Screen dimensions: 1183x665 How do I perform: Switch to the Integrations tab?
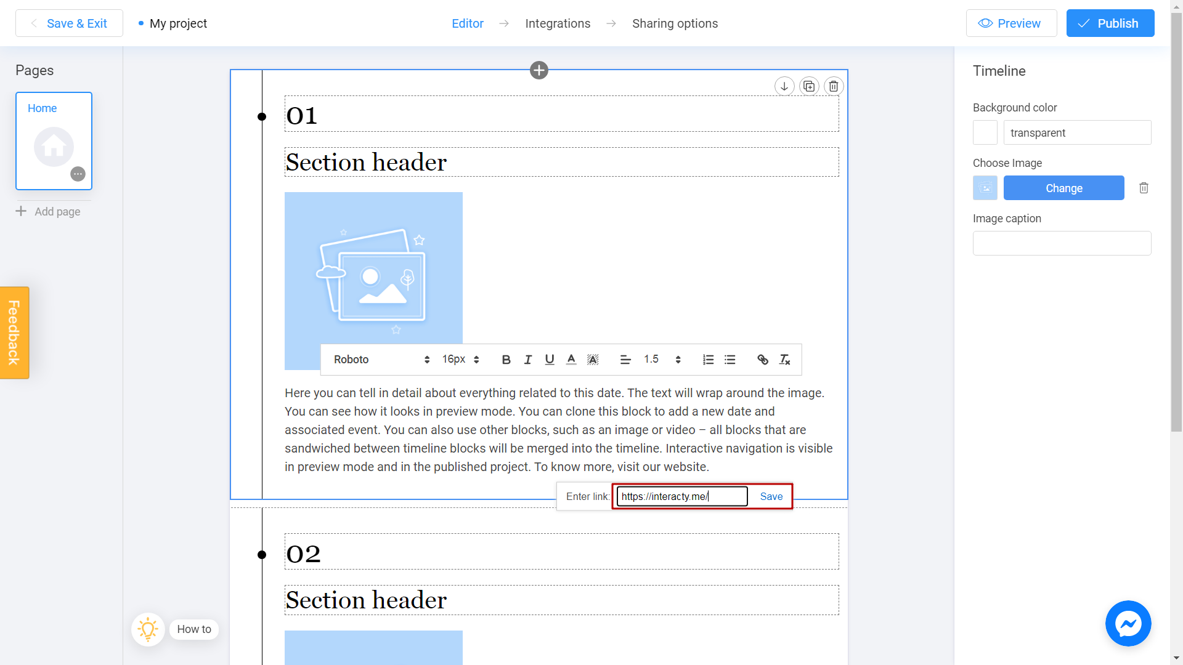[558, 23]
